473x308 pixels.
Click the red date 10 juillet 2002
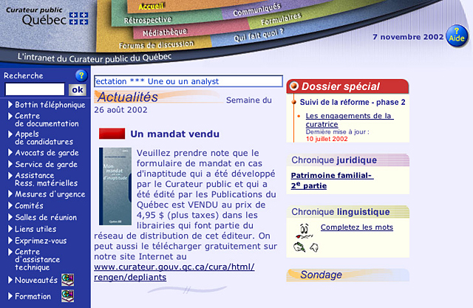[327, 139]
